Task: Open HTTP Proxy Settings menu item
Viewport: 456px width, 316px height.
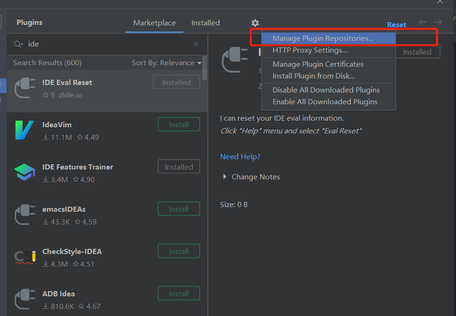Action: [328, 50]
